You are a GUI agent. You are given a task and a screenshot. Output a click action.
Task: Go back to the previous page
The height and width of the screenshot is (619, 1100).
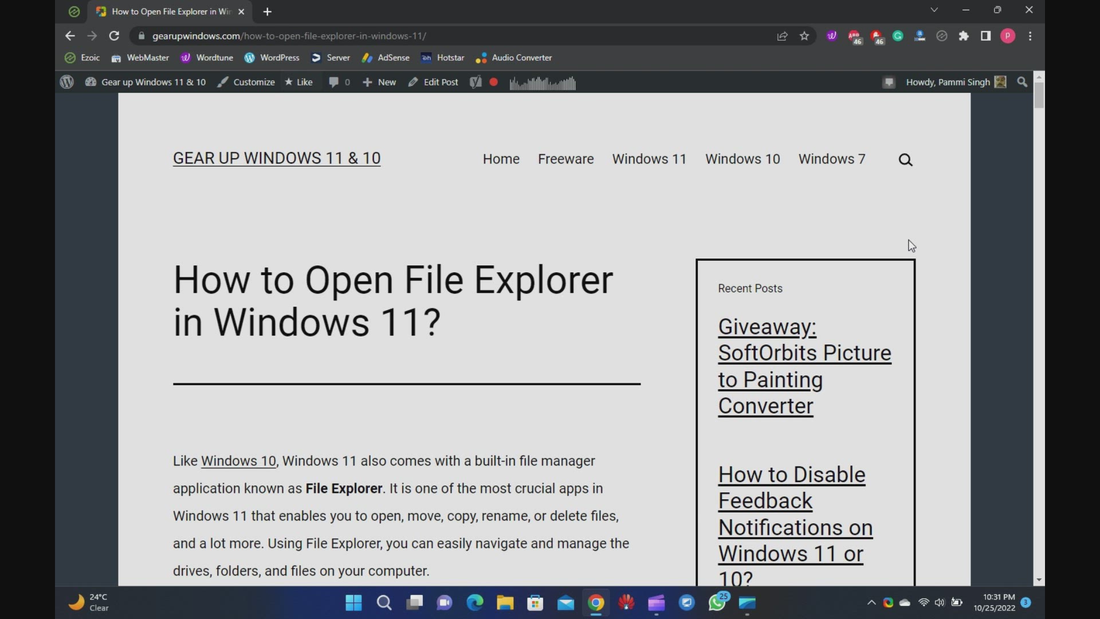tap(70, 36)
